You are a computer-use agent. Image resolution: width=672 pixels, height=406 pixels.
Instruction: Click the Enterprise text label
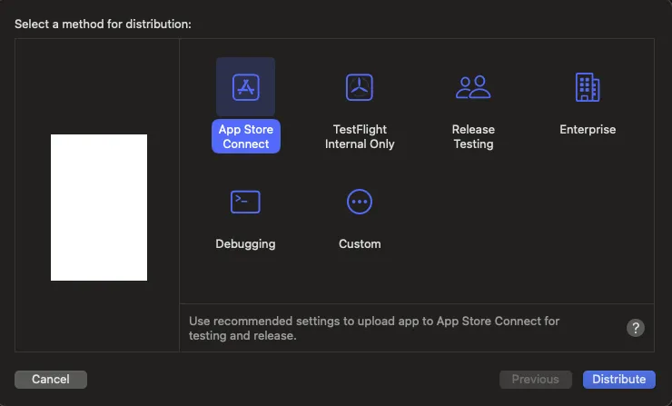pyautogui.click(x=588, y=130)
